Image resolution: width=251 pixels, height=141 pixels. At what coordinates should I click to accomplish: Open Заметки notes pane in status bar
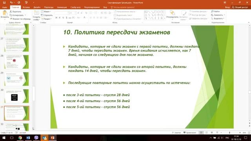[x=176, y=133]
